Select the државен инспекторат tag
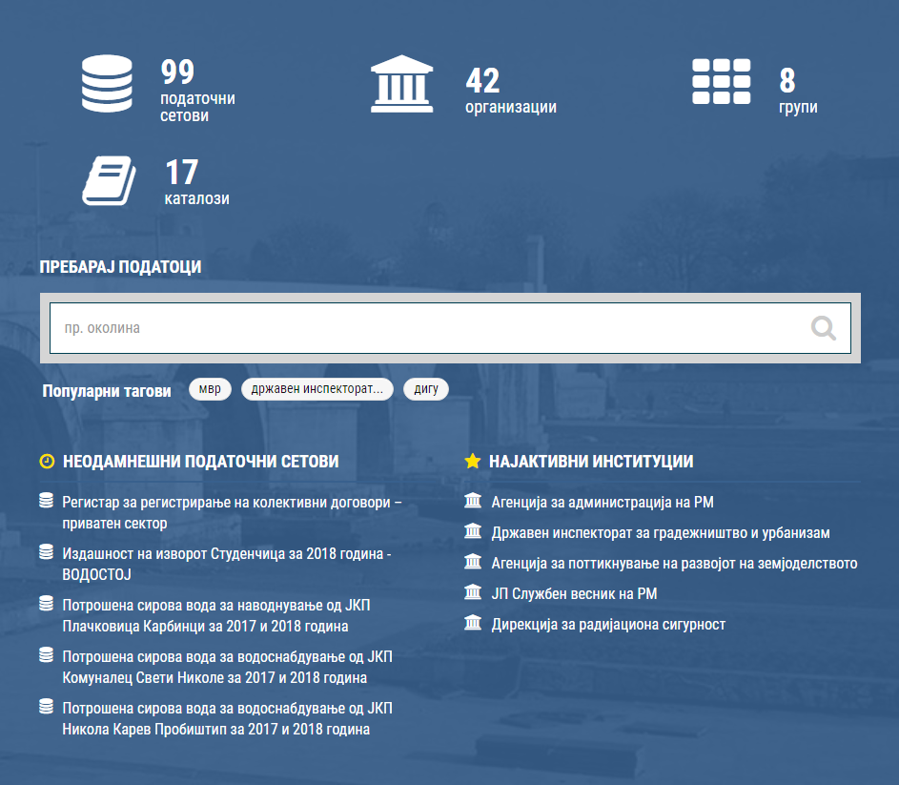The width and height of the screenshot is (899, 785). [317, 389]
